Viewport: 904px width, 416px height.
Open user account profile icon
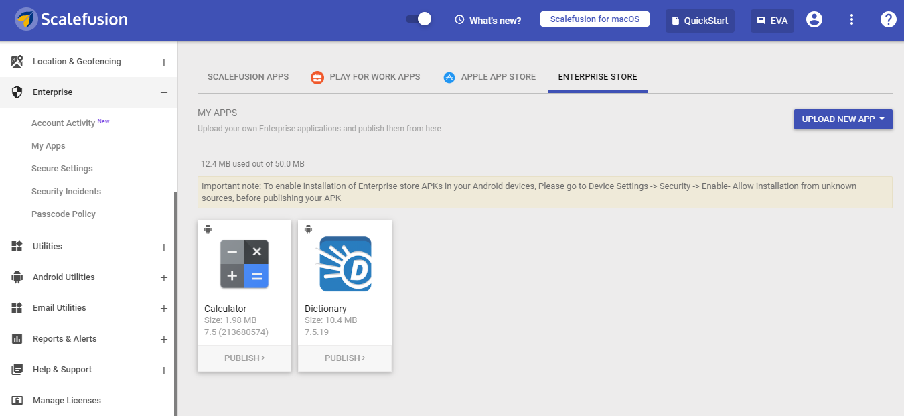click(x=814, y=20)
